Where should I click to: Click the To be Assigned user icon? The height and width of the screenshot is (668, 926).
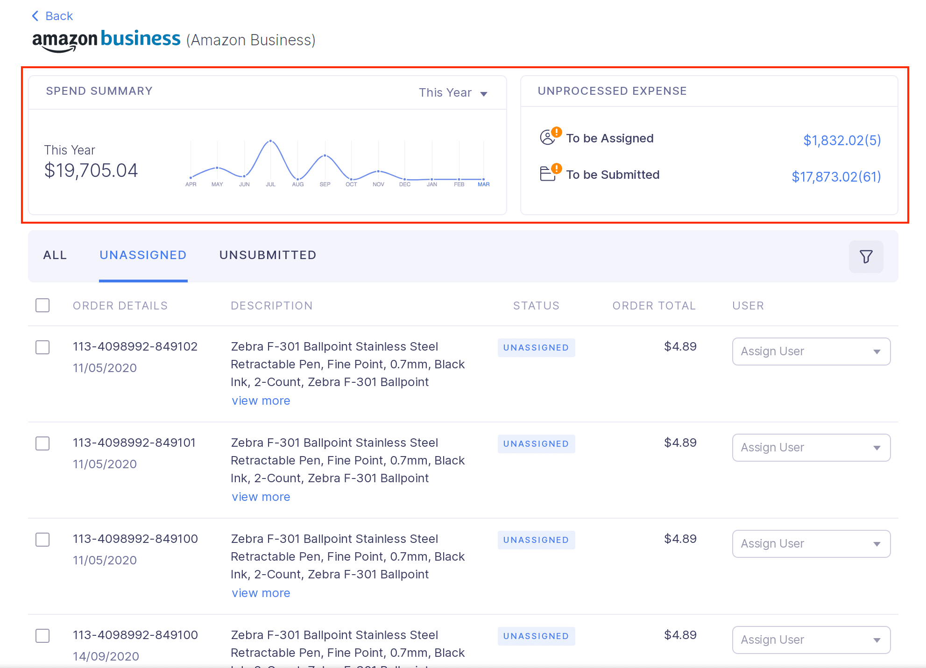pyautogui.click(x=548, y=137)
